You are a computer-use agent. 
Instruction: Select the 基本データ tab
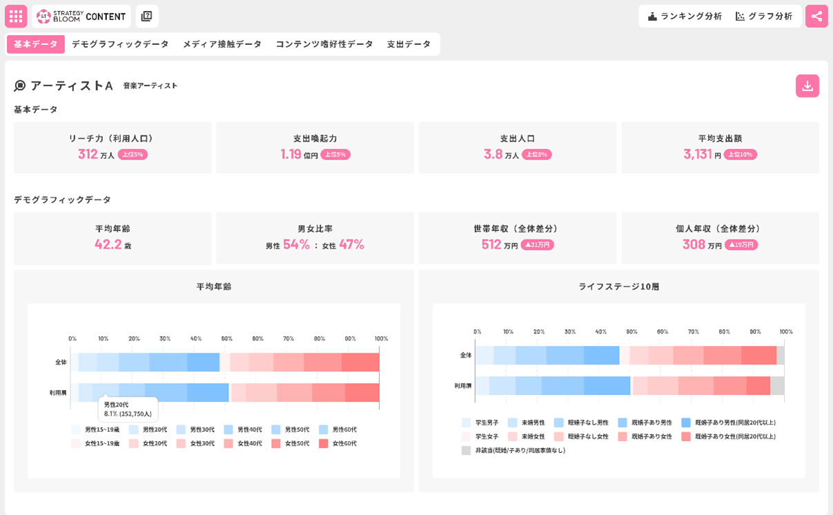point(36,44)
